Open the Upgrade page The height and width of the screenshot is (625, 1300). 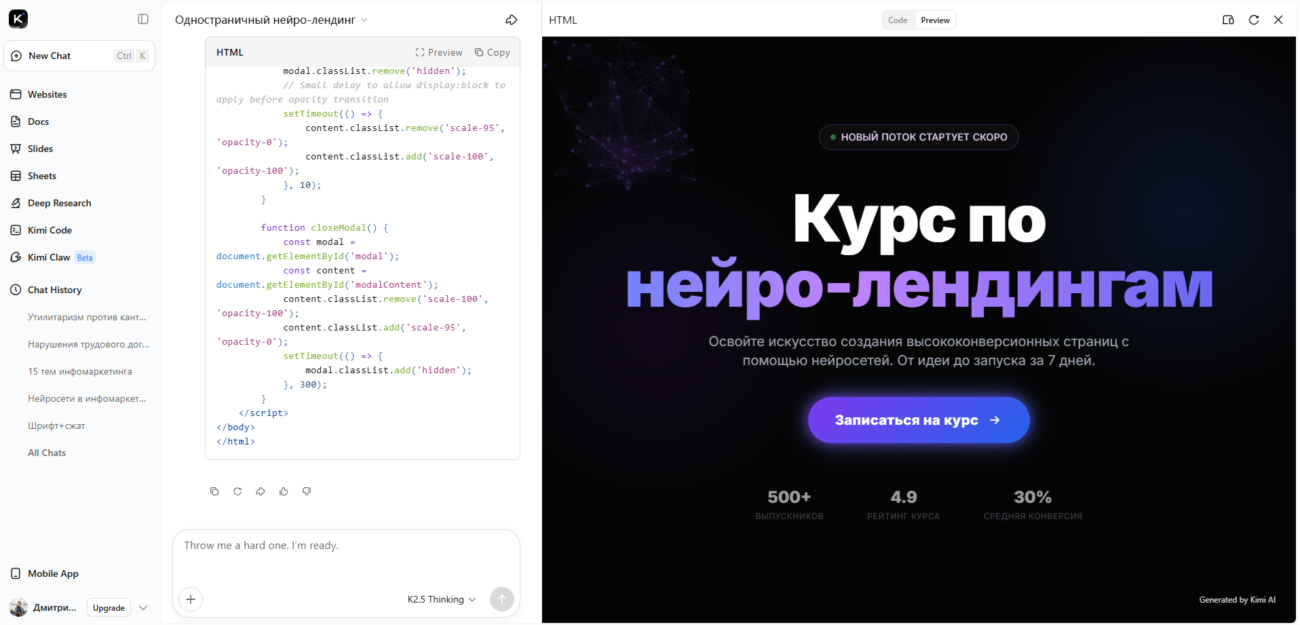point(108,607)
